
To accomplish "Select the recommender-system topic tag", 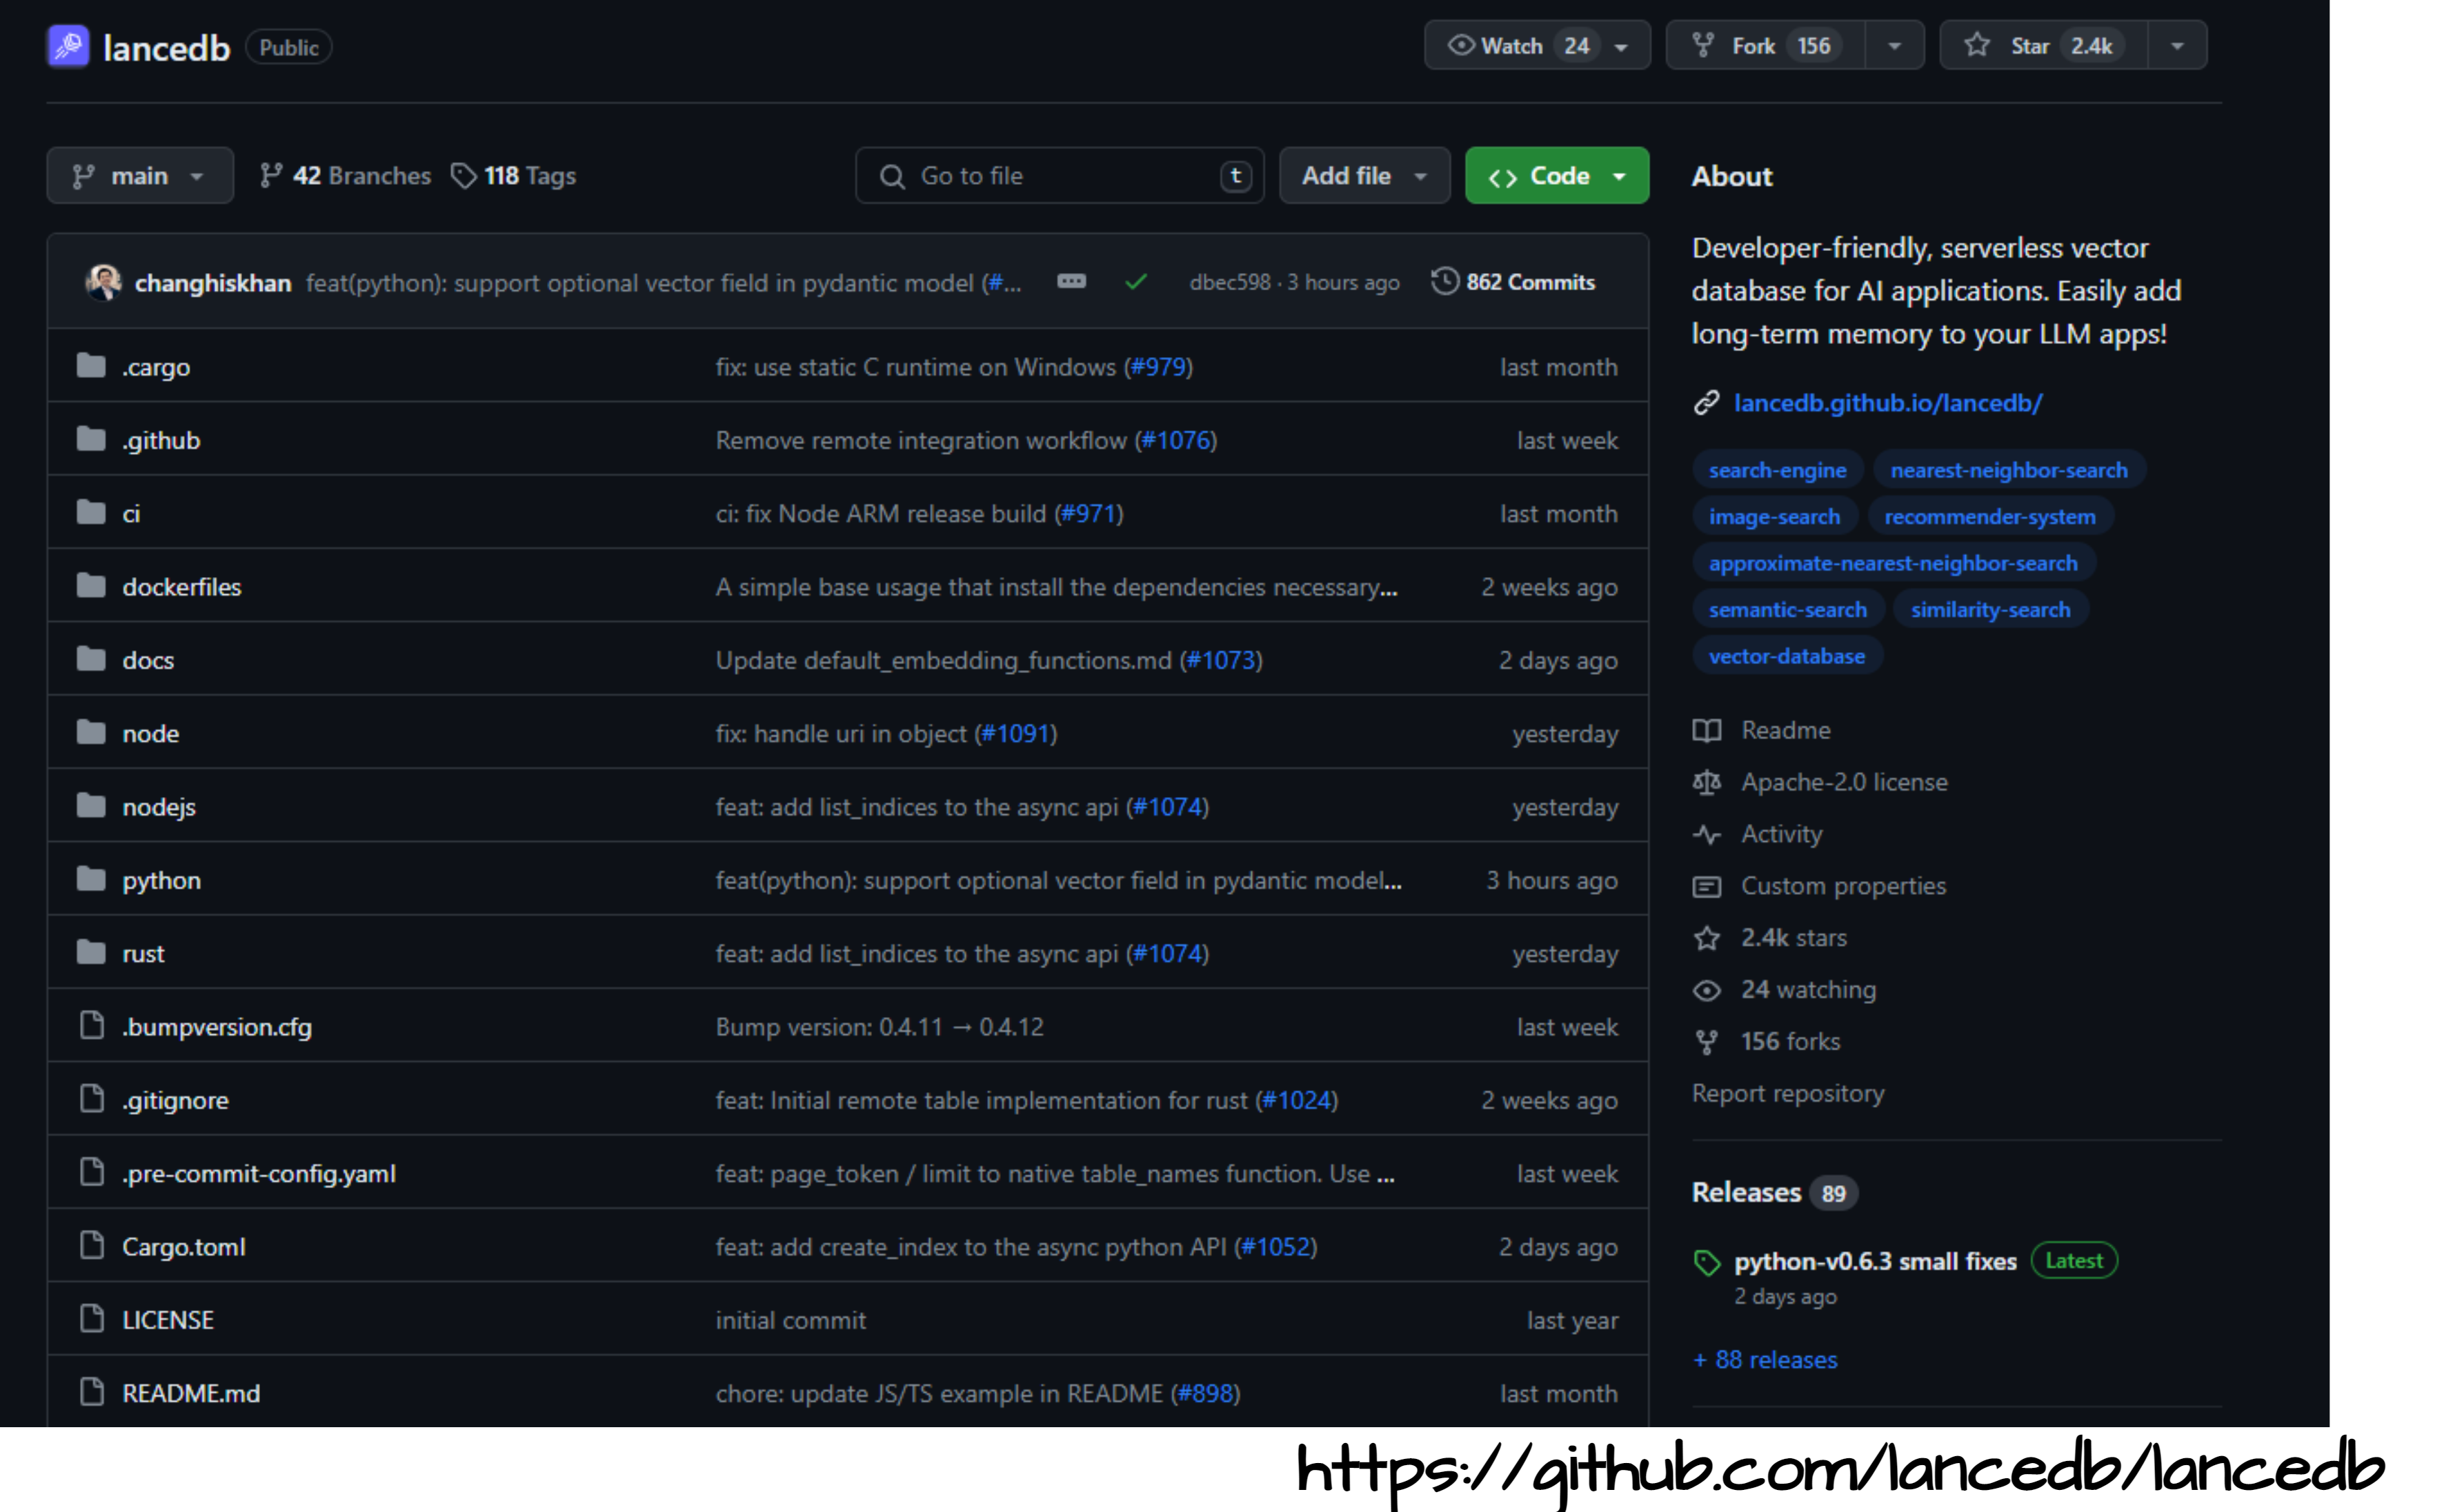I will tap(1990, 516).
